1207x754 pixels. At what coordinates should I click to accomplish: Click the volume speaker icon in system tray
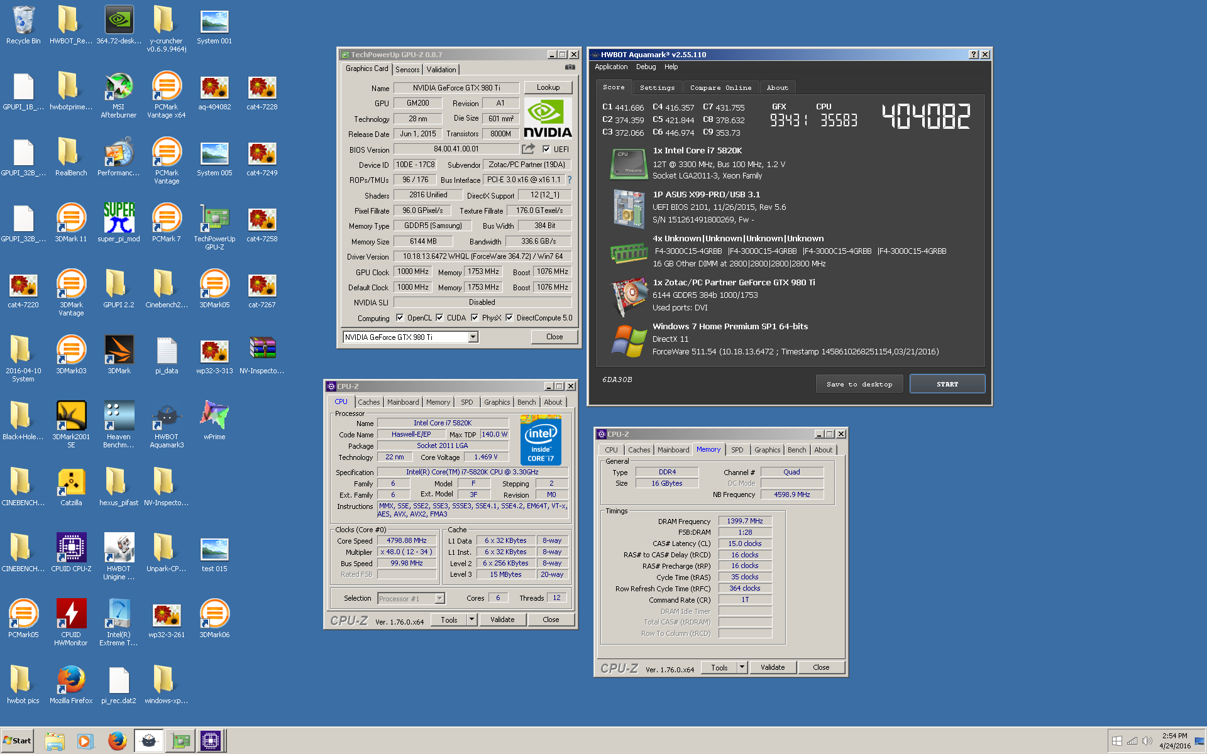tap(1147, 741)
